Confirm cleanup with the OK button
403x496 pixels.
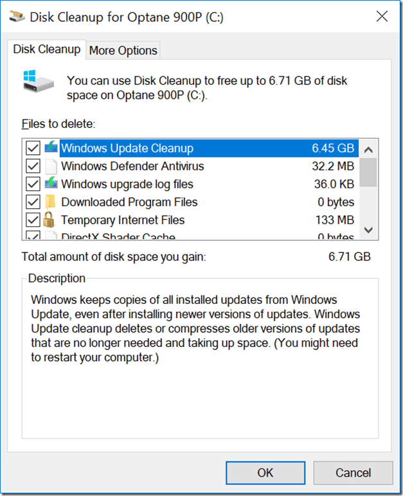(265, 473)
